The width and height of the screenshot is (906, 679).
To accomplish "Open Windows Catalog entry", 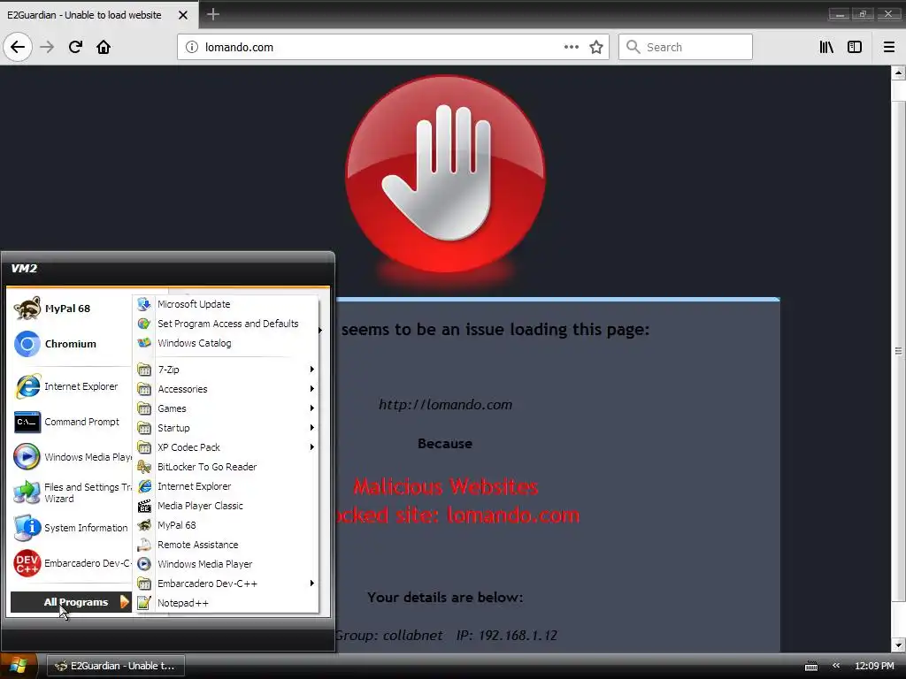I will 226,343.
